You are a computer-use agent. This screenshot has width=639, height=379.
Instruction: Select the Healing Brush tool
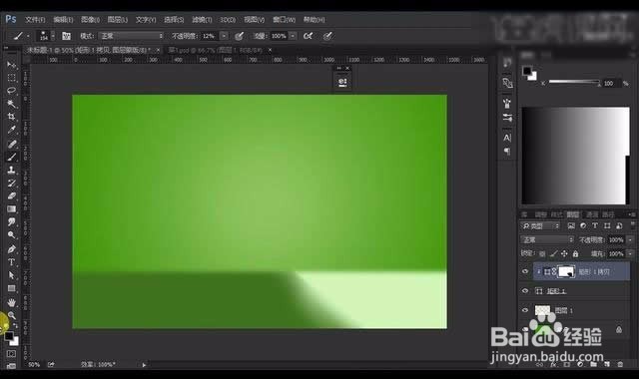pyautogui.click(x=11, y=144)
